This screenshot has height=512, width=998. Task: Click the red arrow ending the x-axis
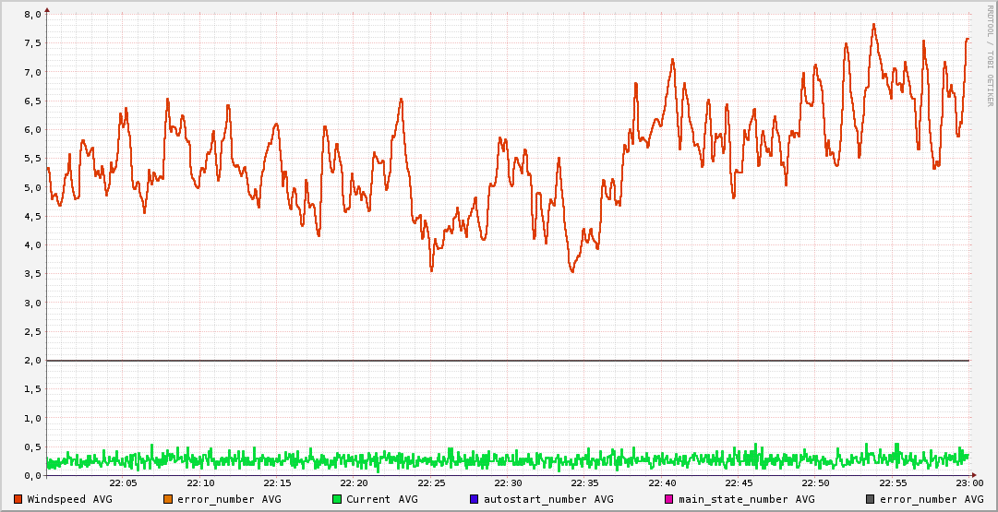coord(976,475)
